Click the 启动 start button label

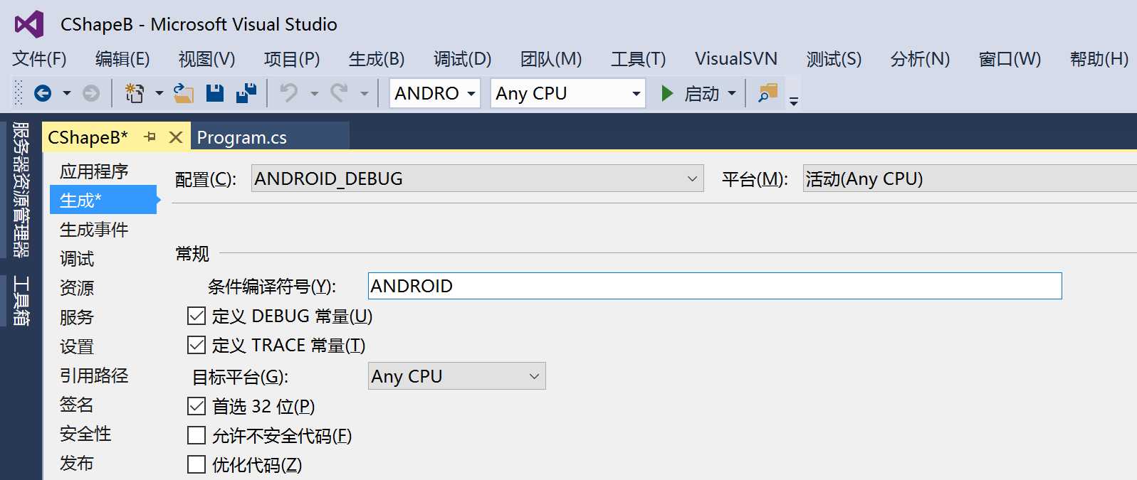[702, 93]
